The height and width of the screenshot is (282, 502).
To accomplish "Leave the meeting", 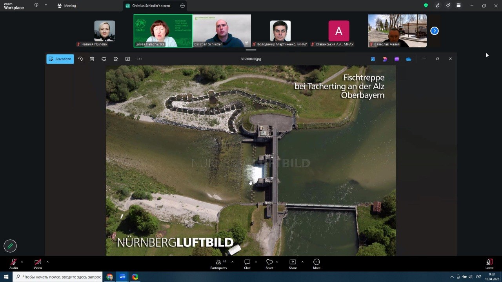I will coord(489,264).
